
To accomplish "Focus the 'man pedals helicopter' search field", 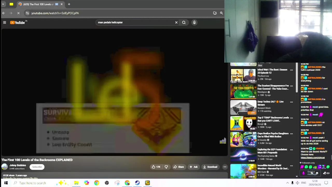I will (135, 22).
